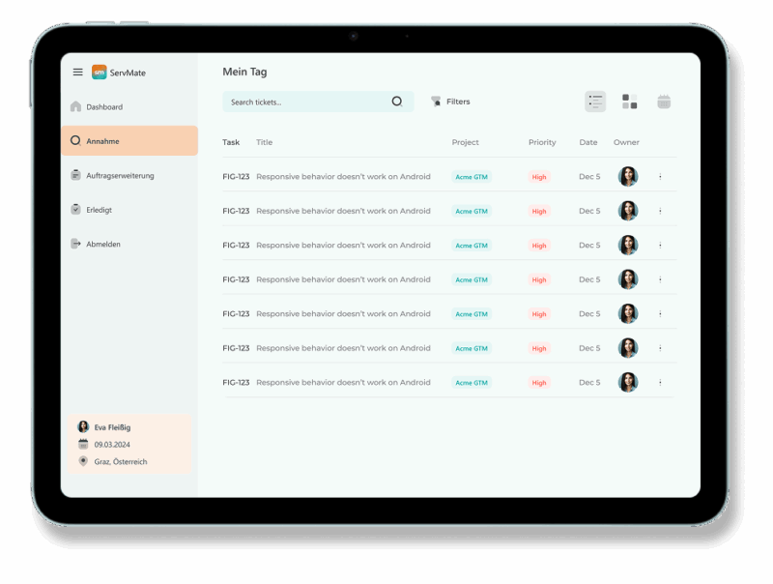This screenshot has width=773, height=584.
Task: Click the Auftragserweiterung clipboard icon
Action: [76, 175]
